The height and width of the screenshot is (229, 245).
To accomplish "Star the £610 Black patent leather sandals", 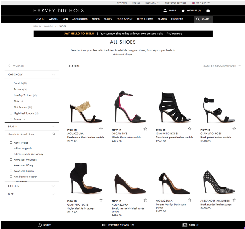I will point(234,129).
